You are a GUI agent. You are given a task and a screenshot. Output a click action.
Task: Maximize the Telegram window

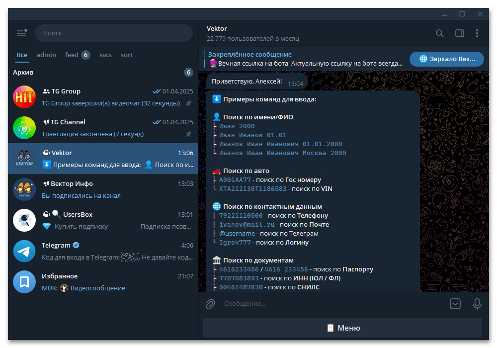click(462, 14)
